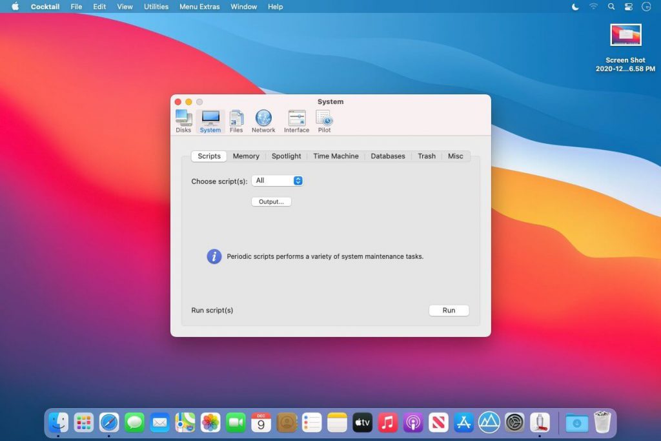
Task: Open the Utilities menu
Action: click(x=156, y=7)
